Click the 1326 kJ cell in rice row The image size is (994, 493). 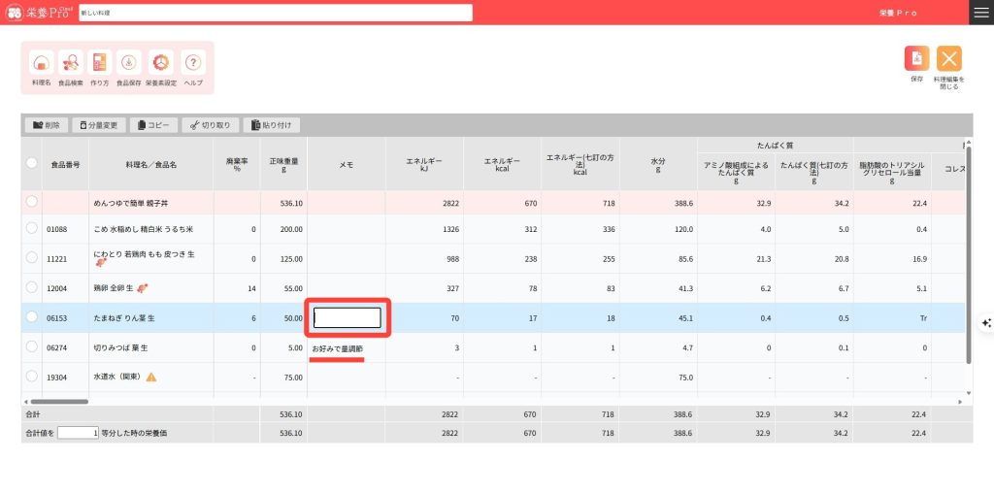coord(424,229)
